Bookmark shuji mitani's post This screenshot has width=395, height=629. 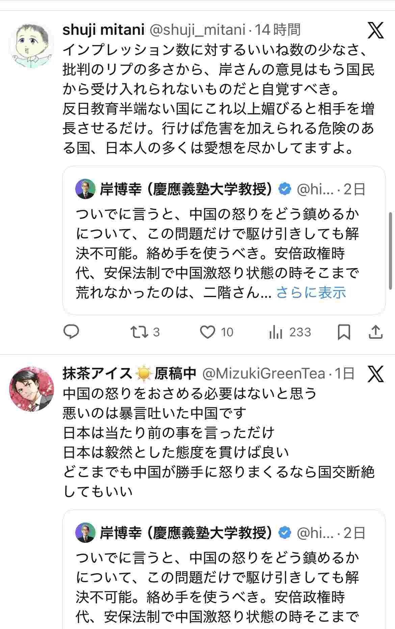(344, 332)
